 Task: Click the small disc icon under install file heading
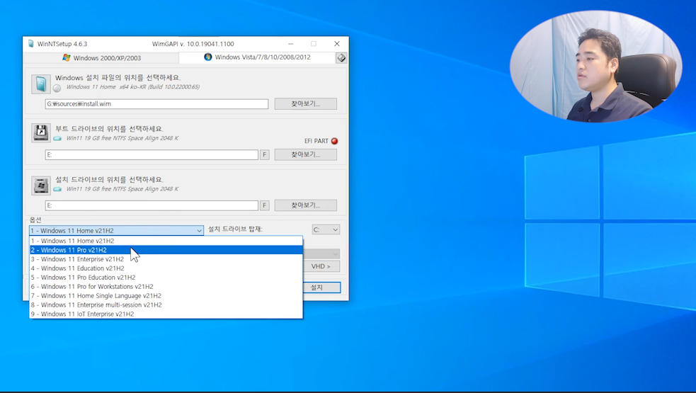click(57, 88)
